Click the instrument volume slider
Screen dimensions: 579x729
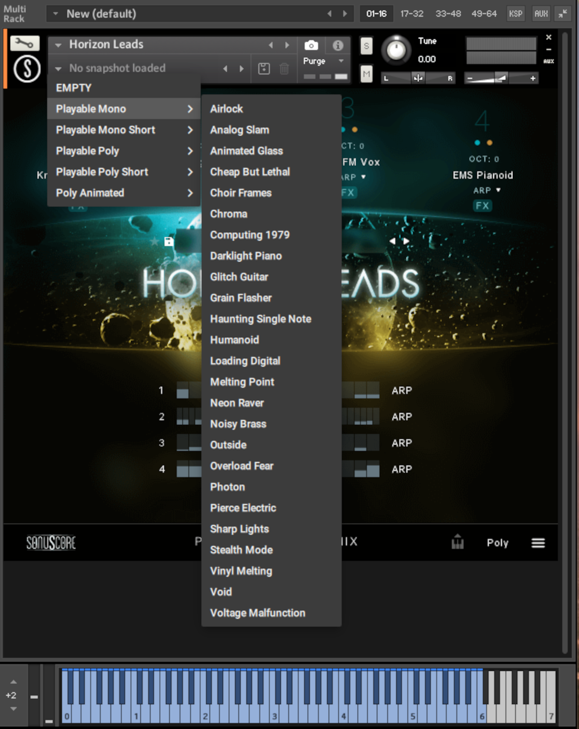(501, 78)
